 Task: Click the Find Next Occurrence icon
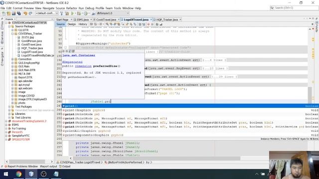point(115,24)
